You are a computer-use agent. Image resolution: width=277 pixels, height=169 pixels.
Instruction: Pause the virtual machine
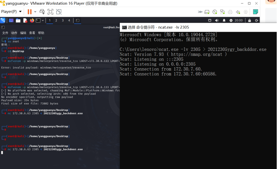29,12
